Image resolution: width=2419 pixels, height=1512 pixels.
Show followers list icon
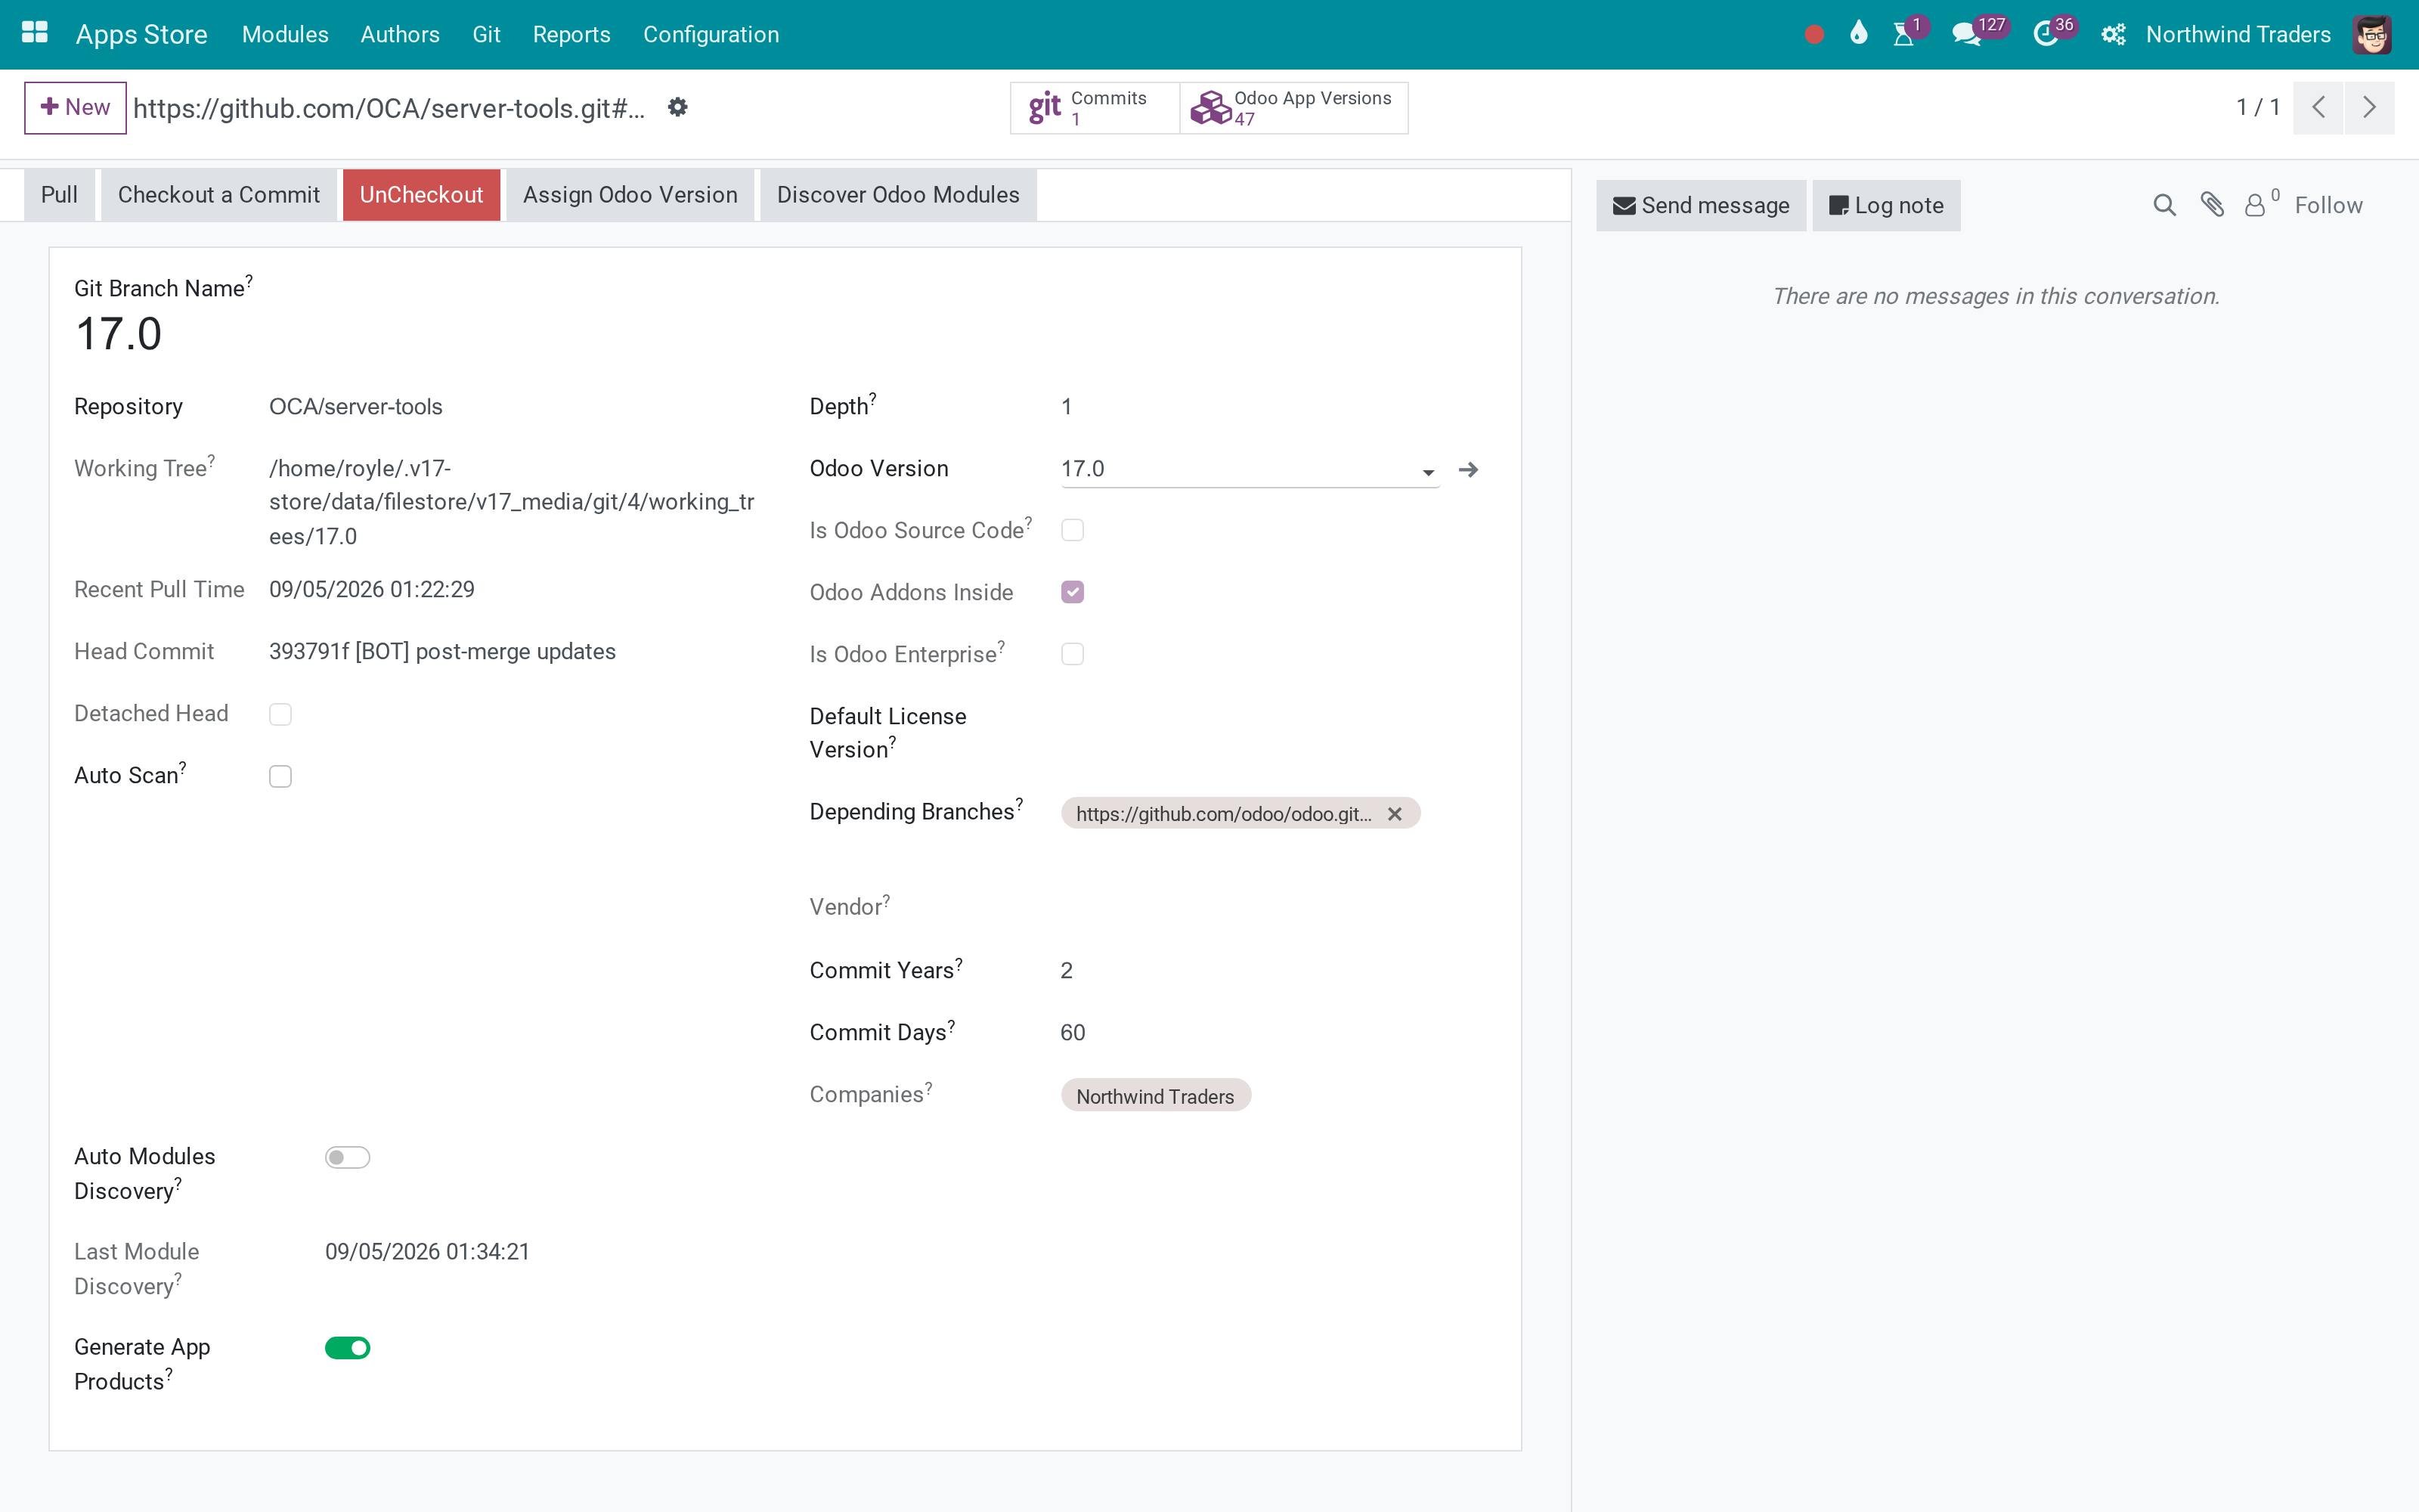point(2262,204)
